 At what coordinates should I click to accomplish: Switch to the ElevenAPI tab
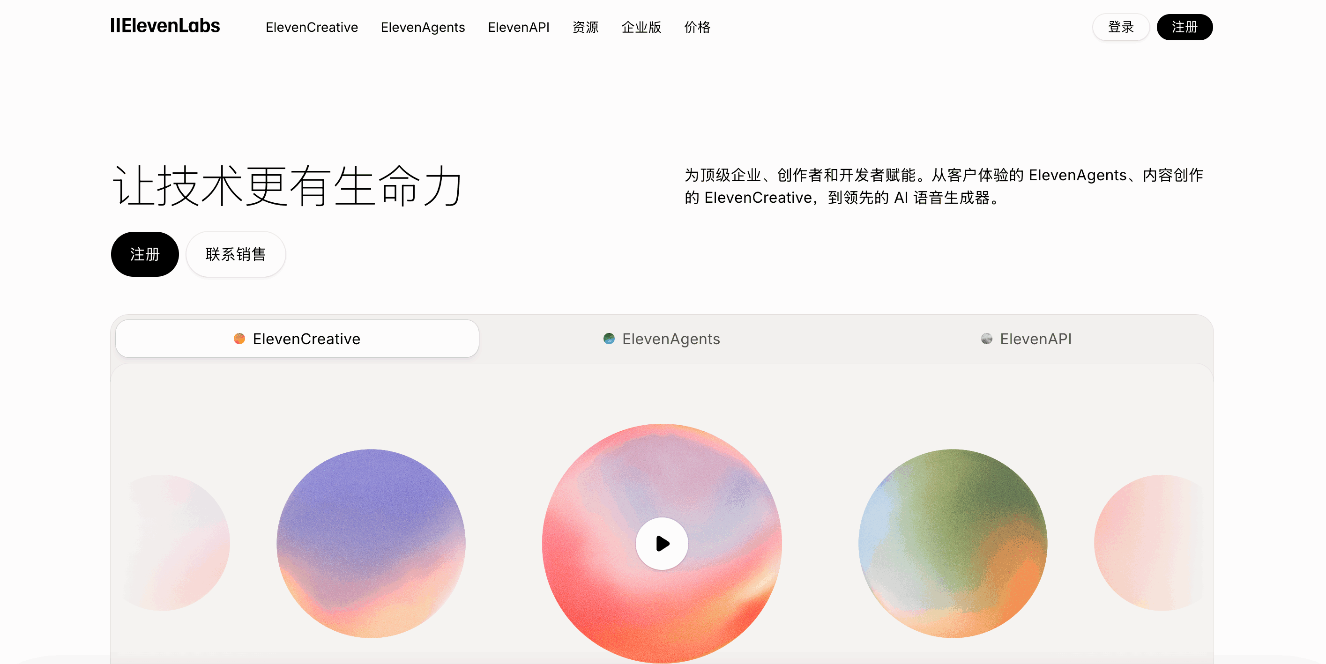pos(1027,339)
